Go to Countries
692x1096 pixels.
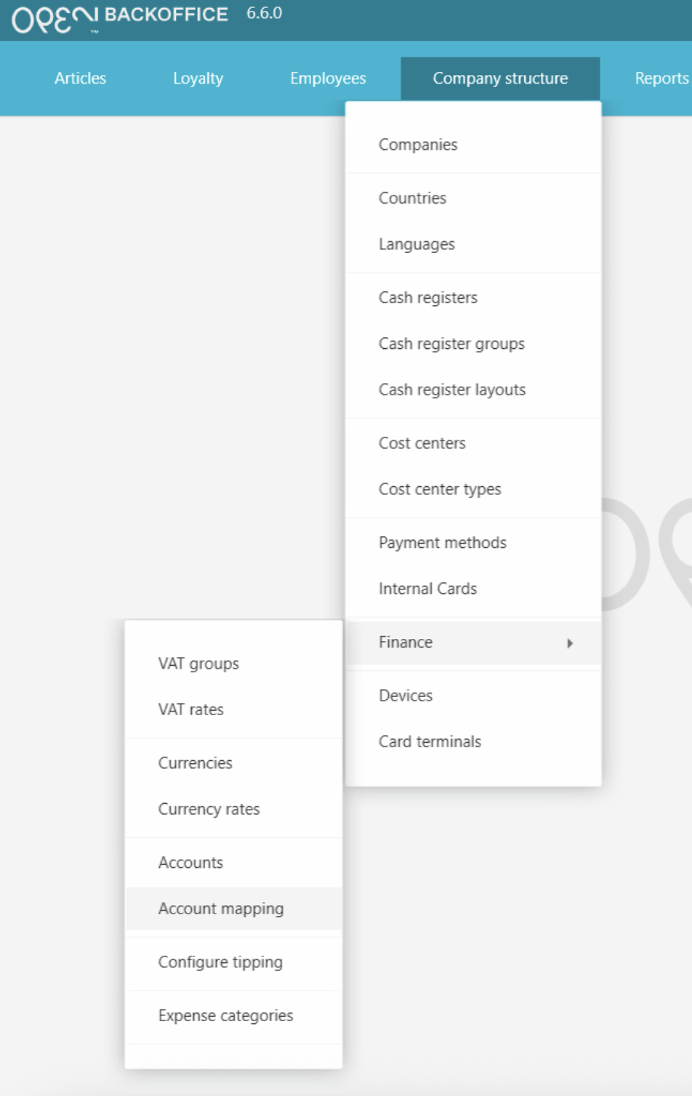[x=412, y=198]
